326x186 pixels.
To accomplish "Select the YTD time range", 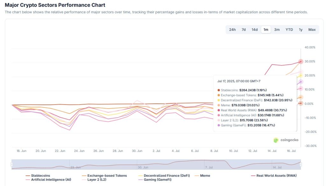I will coord(289,29).
